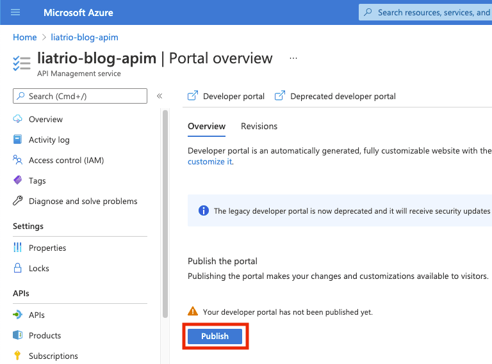The image size is (492, 364).
Task: Collapse the sidebar with double chevron
Action: pos(160,96)
